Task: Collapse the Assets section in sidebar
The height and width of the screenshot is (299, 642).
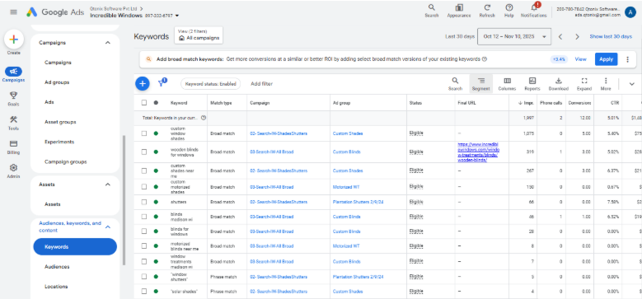Action: 108,185
